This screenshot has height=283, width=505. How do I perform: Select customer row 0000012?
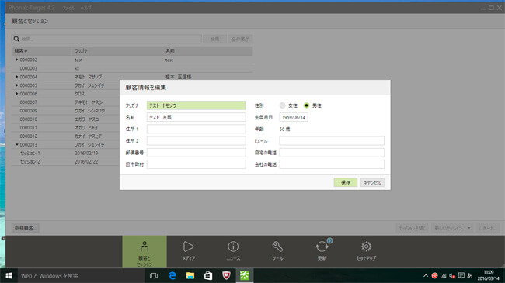(65, 136)
